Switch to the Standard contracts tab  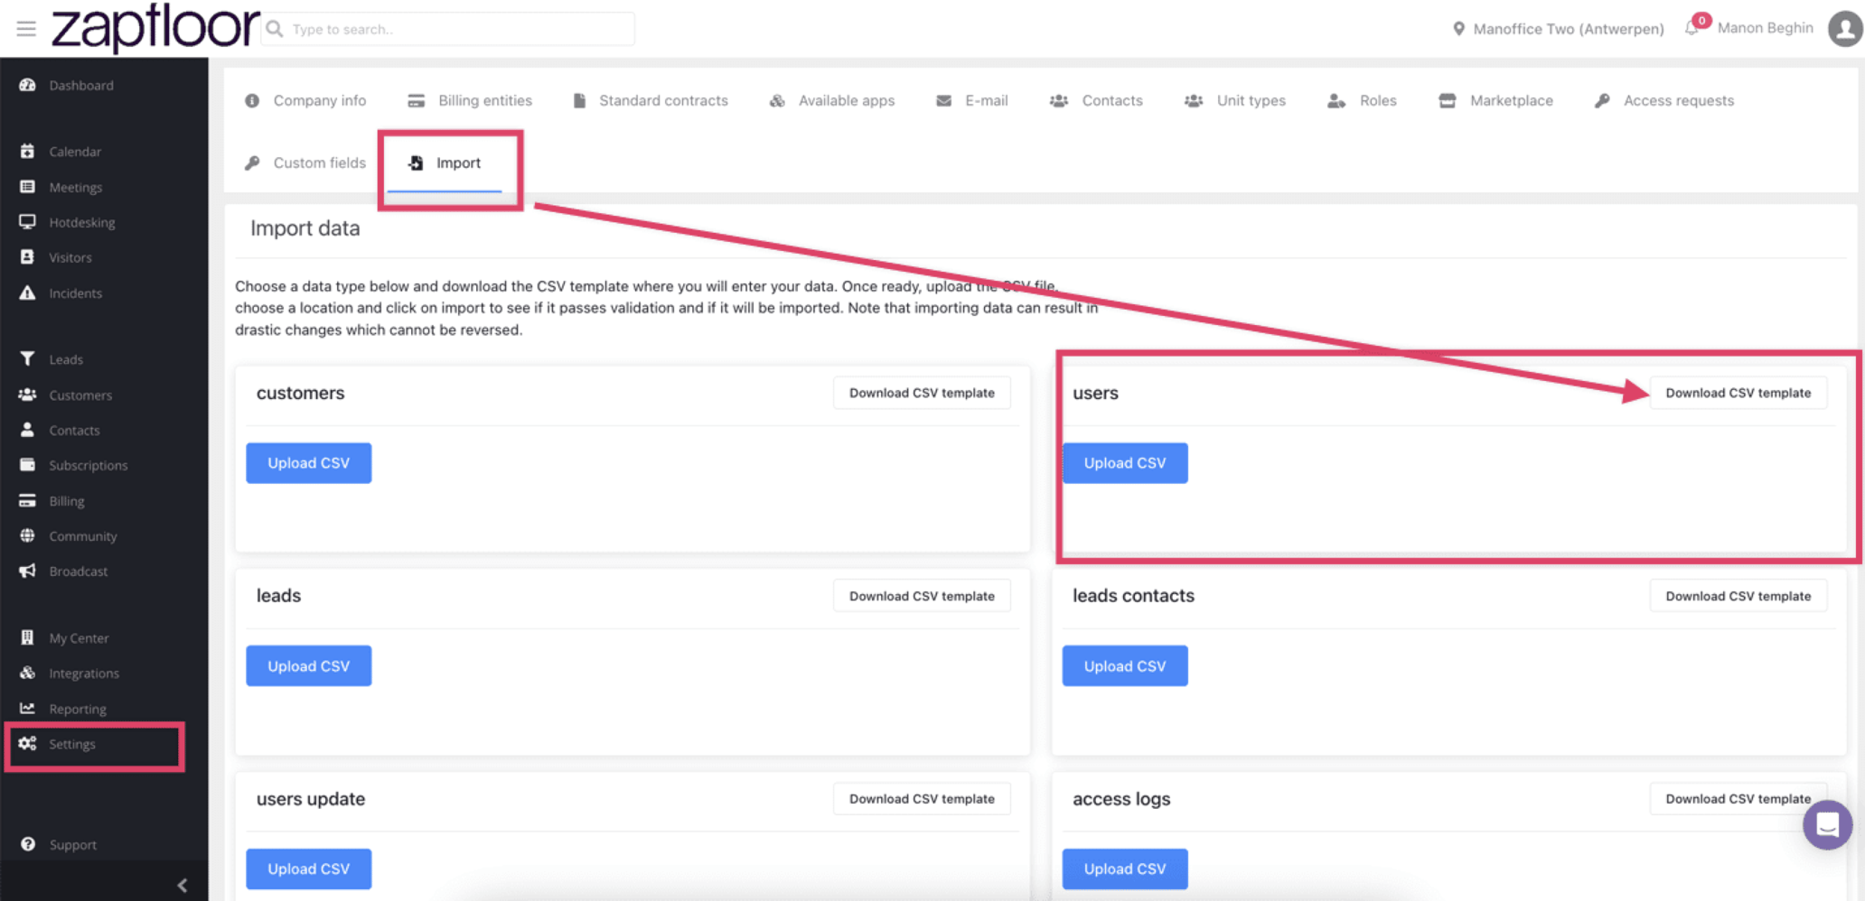[651, 100]
